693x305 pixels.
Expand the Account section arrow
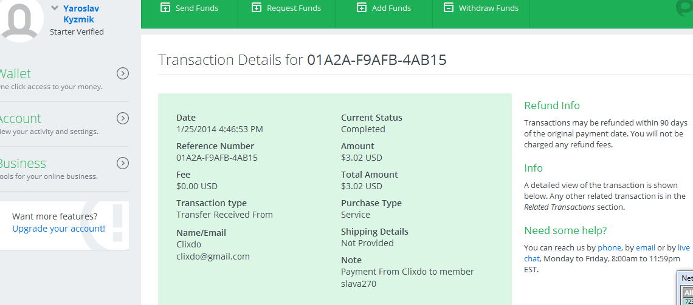(x=123, y=118)
